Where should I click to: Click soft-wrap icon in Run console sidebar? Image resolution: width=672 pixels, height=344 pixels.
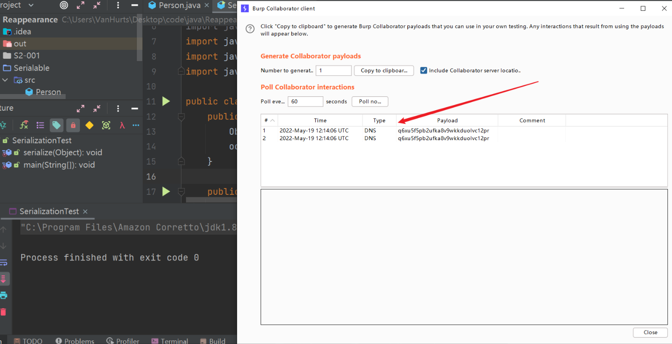[x=3, y=263]
